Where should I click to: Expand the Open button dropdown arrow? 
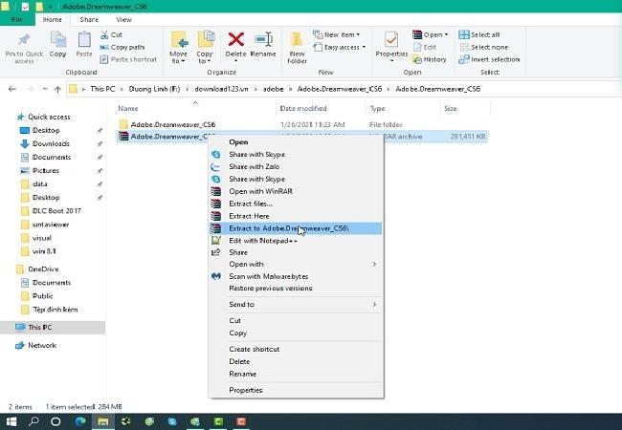click(x=446, y=34)
